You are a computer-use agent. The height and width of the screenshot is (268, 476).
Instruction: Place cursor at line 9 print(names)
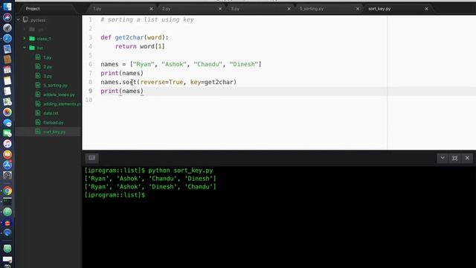coord(122,91)
